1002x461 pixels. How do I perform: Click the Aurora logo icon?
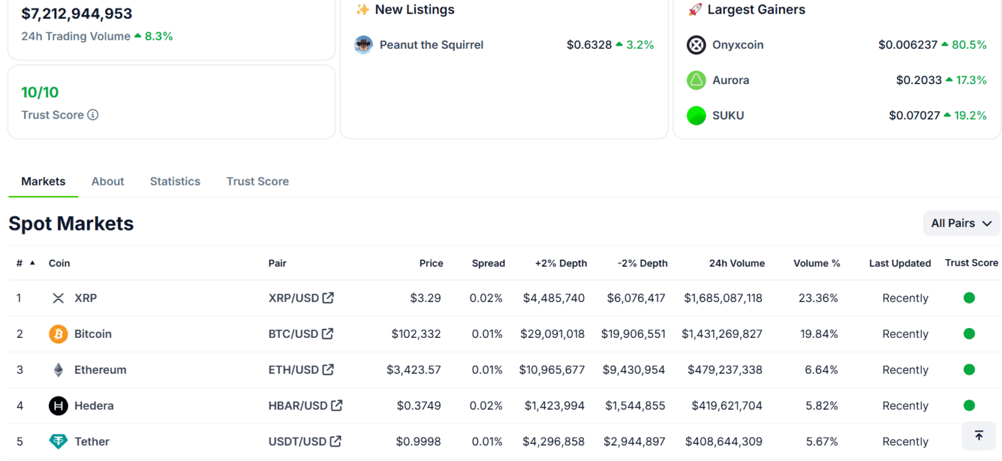pos(696,80)
